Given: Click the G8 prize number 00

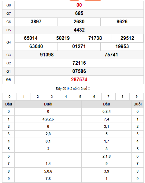Looking at the screenshot, I should 79,5.
